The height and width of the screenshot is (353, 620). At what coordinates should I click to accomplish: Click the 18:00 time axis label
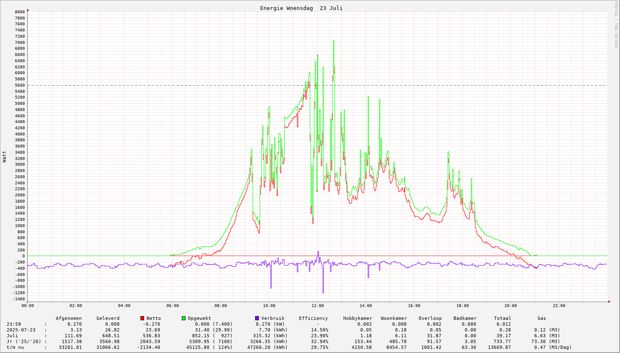462,306
